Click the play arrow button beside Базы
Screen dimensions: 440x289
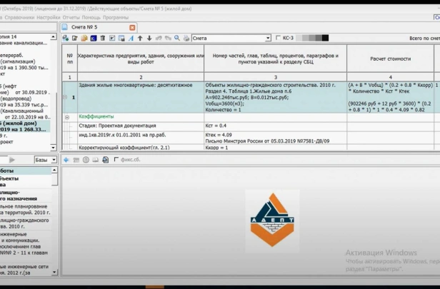(11, 160)
